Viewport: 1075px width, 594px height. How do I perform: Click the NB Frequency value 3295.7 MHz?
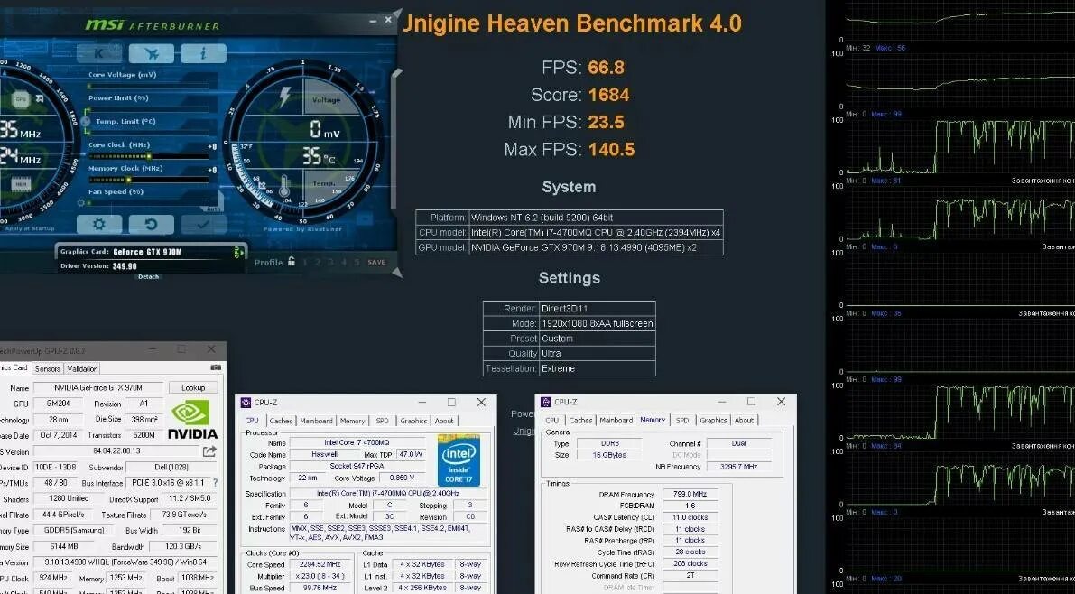739,467
